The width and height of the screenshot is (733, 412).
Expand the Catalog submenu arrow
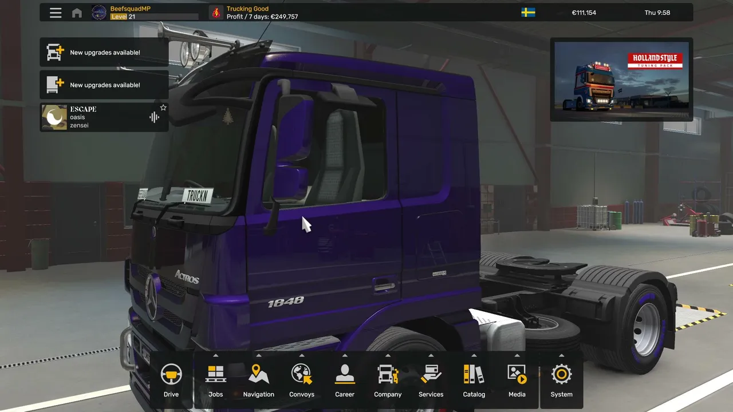(x=474, y=355)
